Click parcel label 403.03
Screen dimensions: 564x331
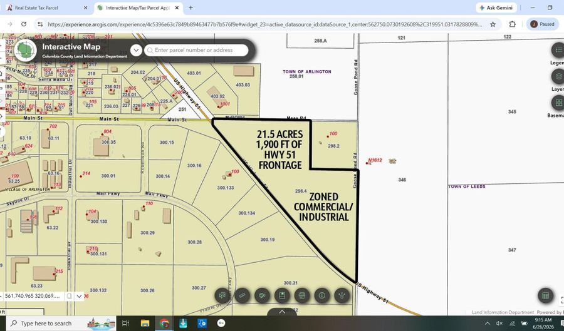[243, 84]
